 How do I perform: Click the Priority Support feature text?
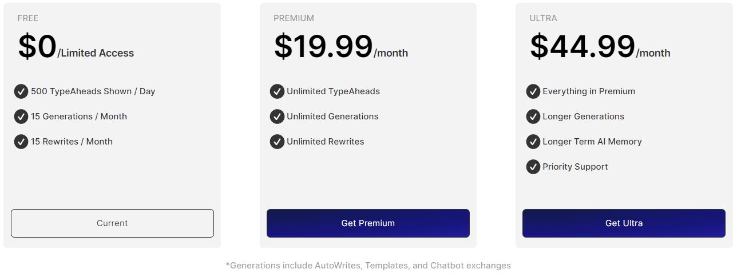[x=575, y=167]
